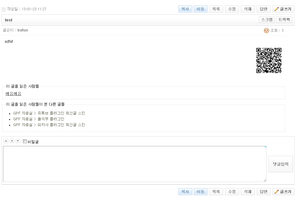
Task: Click inside the comment text area
Action: [135, 164]
